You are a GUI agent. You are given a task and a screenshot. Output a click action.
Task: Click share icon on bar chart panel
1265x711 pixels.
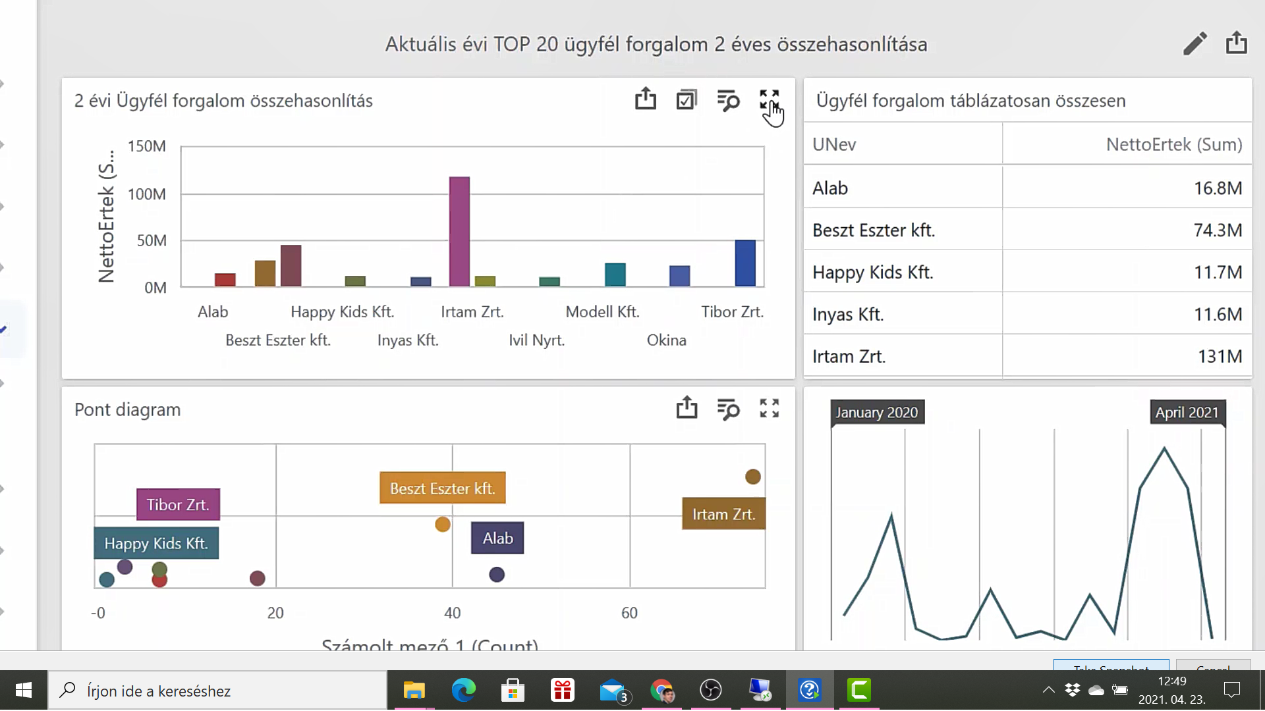645,99
